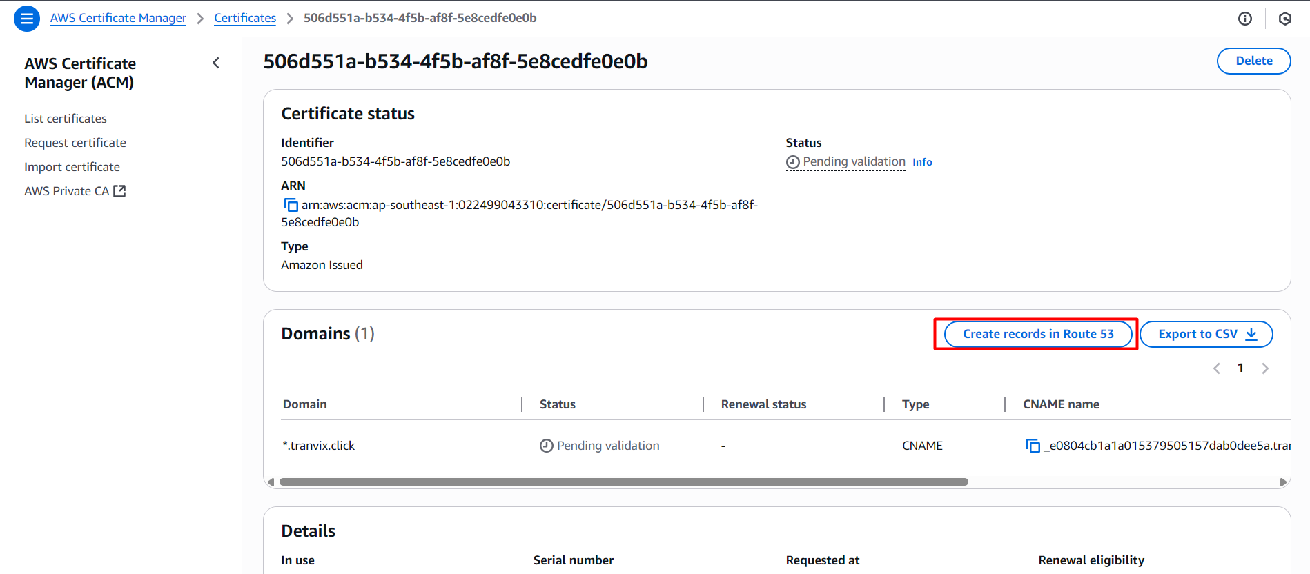Click Create records in Route 53
Screen dimensions: 1310x574
pos(1037,334)
